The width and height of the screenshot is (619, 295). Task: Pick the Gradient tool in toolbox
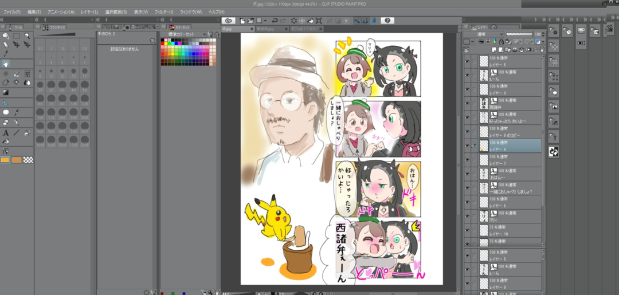(6, 92)
